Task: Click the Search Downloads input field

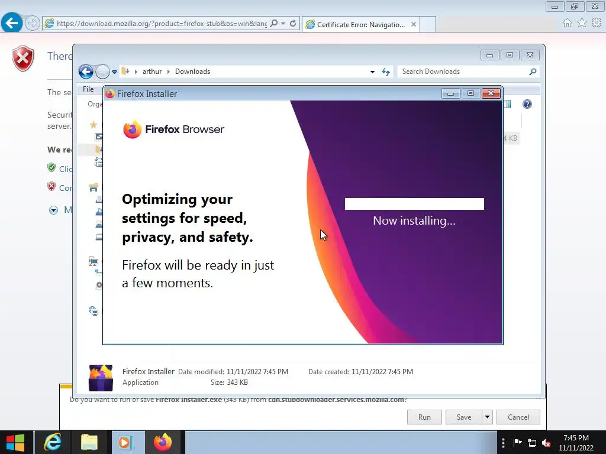Action: (x=464, y=72)
